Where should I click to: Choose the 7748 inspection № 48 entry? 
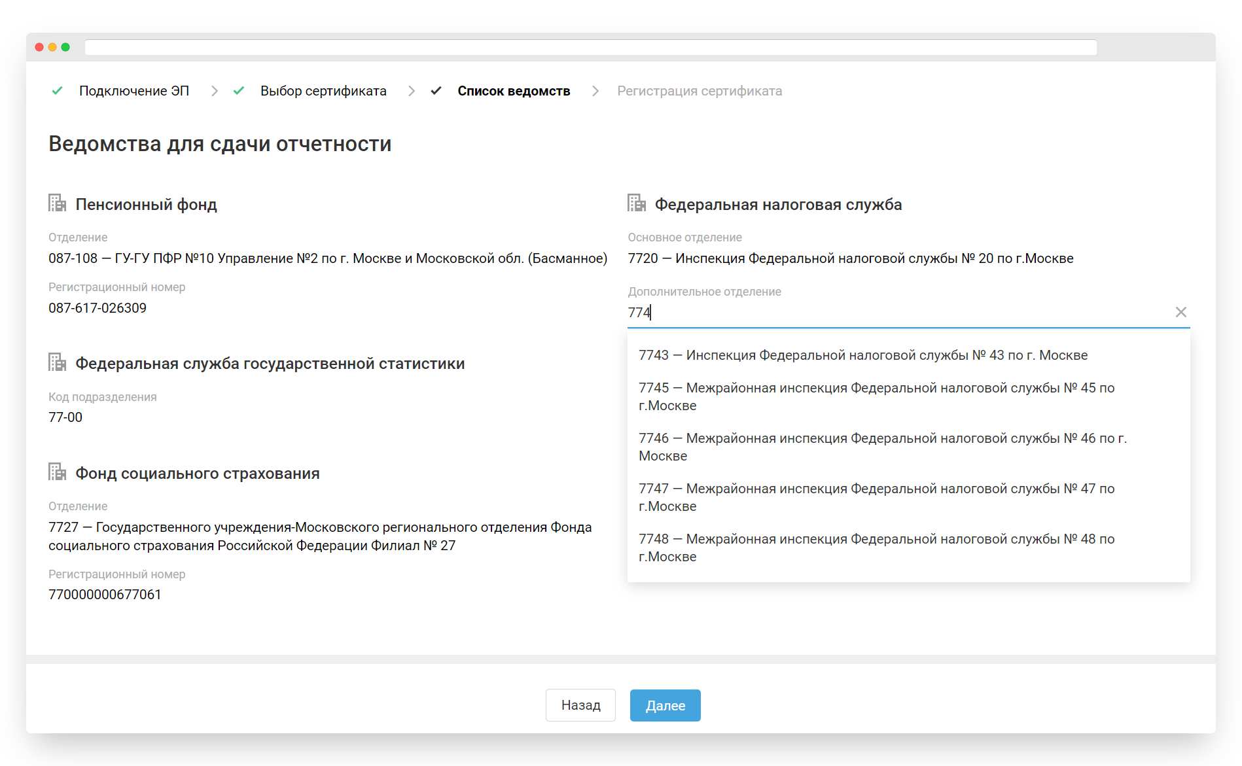(x=876, y=548)
